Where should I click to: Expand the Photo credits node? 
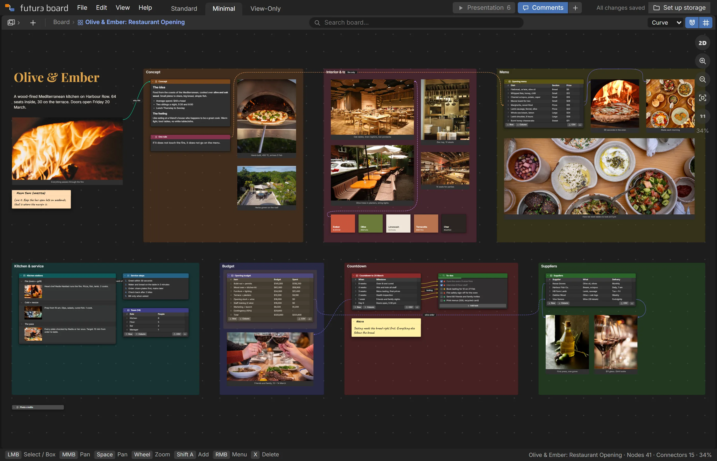14,407
